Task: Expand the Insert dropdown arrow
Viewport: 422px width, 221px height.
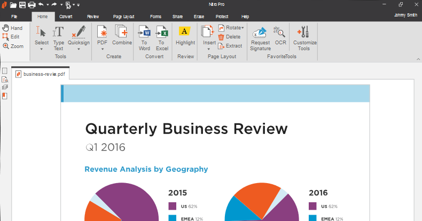Action: (209, 49)
